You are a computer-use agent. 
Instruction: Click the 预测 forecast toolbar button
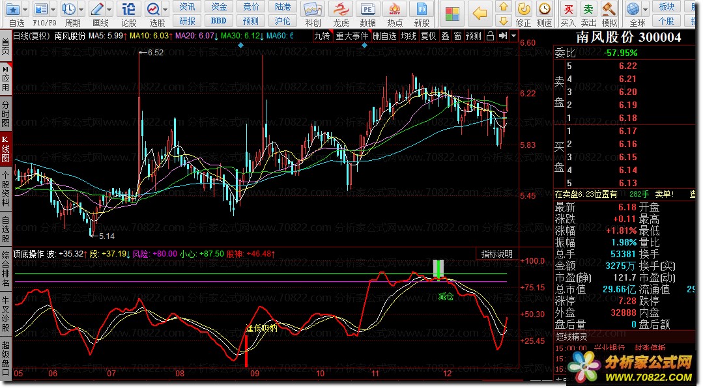(x=251, y=21)
